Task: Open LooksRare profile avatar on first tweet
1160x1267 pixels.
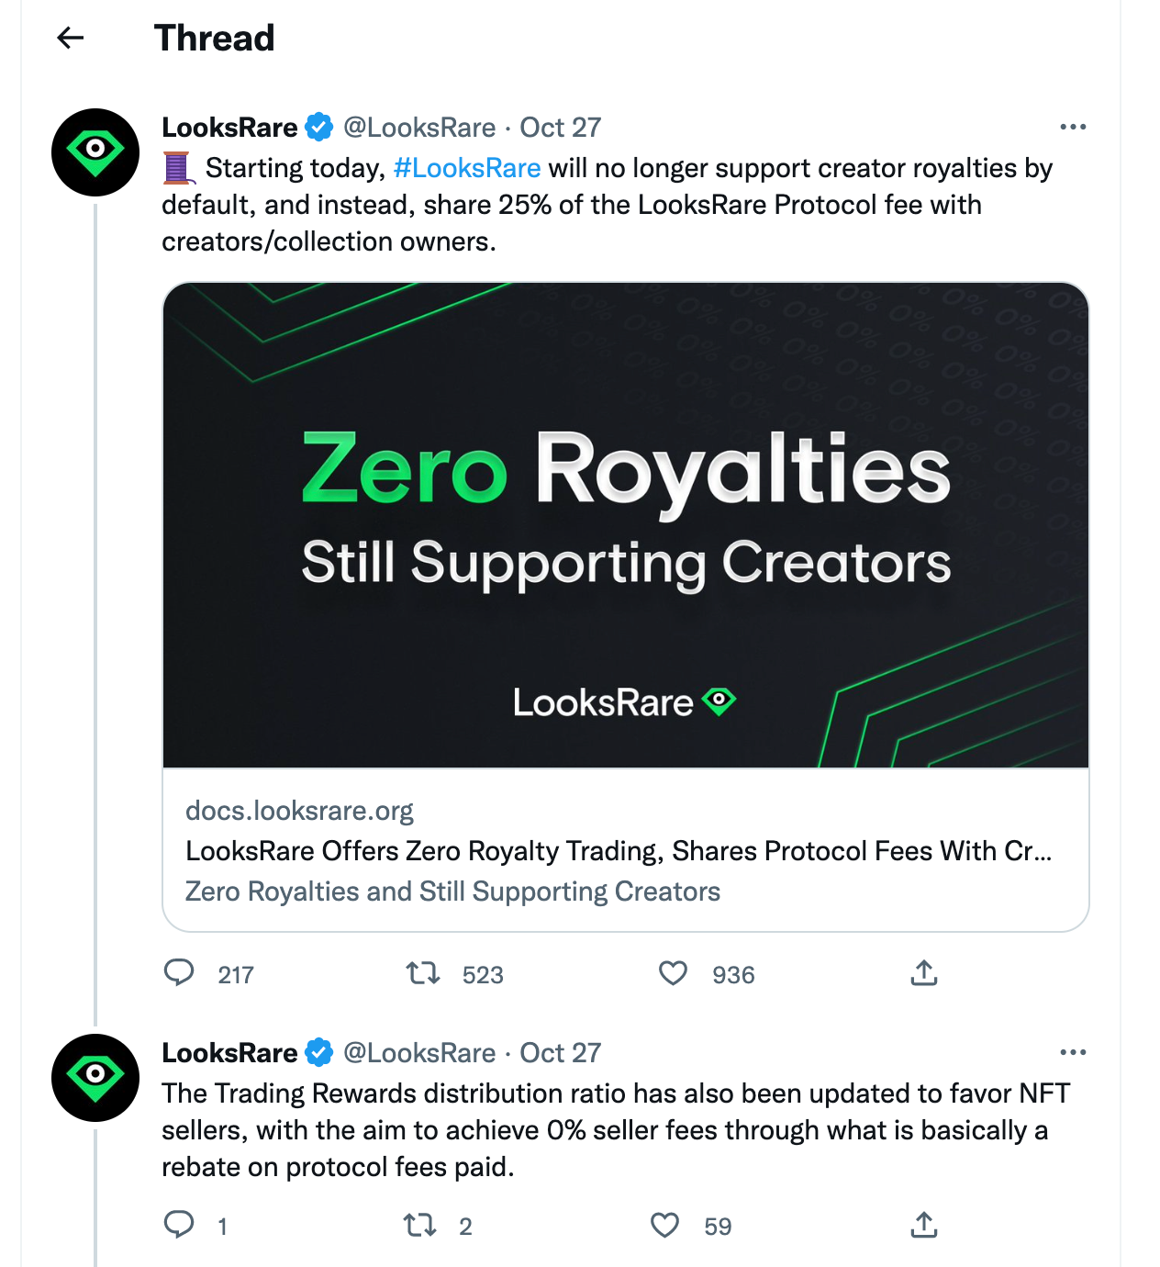Action: (95, 152)
